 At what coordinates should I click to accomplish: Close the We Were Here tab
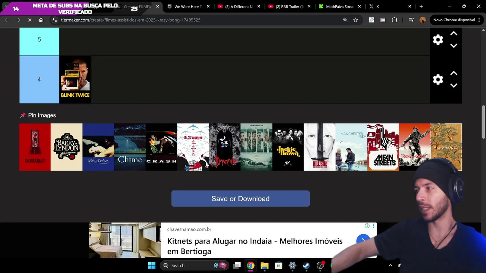point(208,6)
